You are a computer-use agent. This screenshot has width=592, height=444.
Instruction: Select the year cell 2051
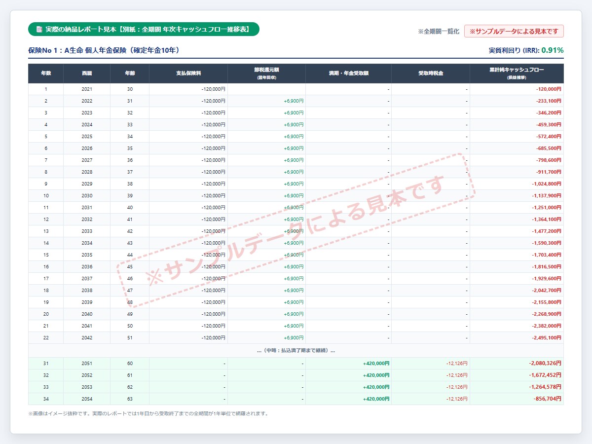87,364
